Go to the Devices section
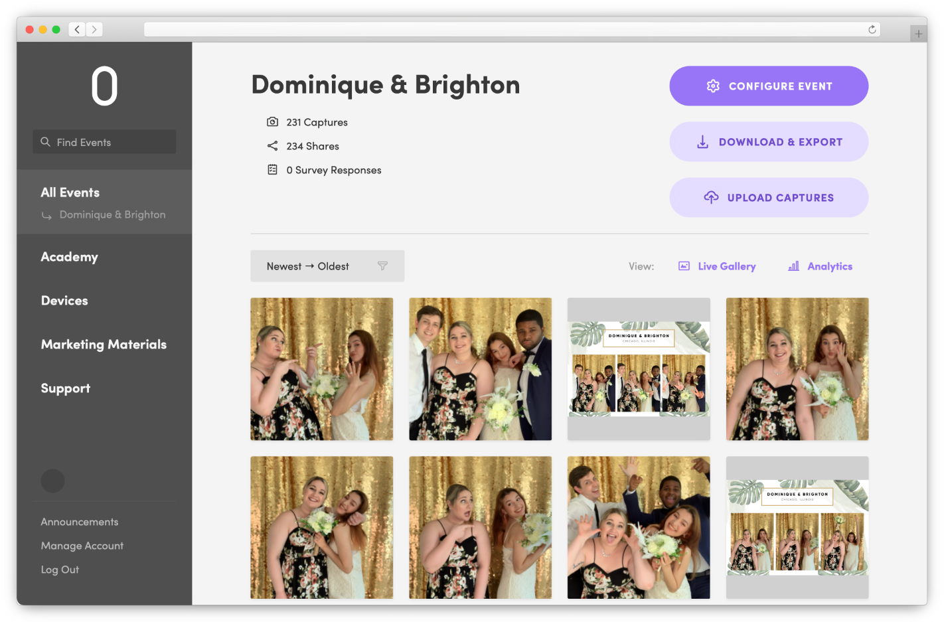944x622 pixels. pos(64,301)
